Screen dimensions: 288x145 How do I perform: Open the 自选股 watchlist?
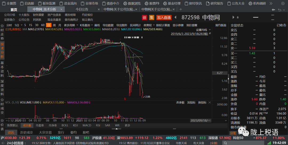pyautogui.click(x=27, y=3)
